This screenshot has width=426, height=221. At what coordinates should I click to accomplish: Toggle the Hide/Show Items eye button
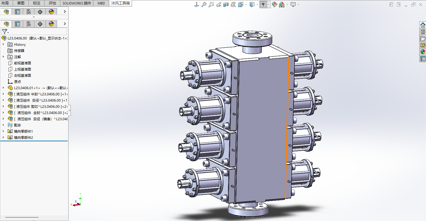point(263,5)
